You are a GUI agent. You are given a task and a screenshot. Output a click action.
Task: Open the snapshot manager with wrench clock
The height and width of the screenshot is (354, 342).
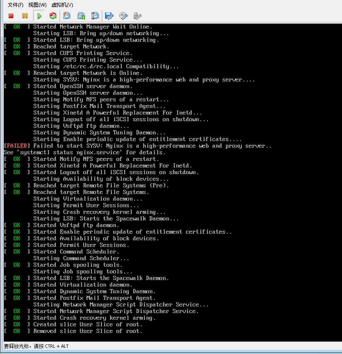pos(95,16)
